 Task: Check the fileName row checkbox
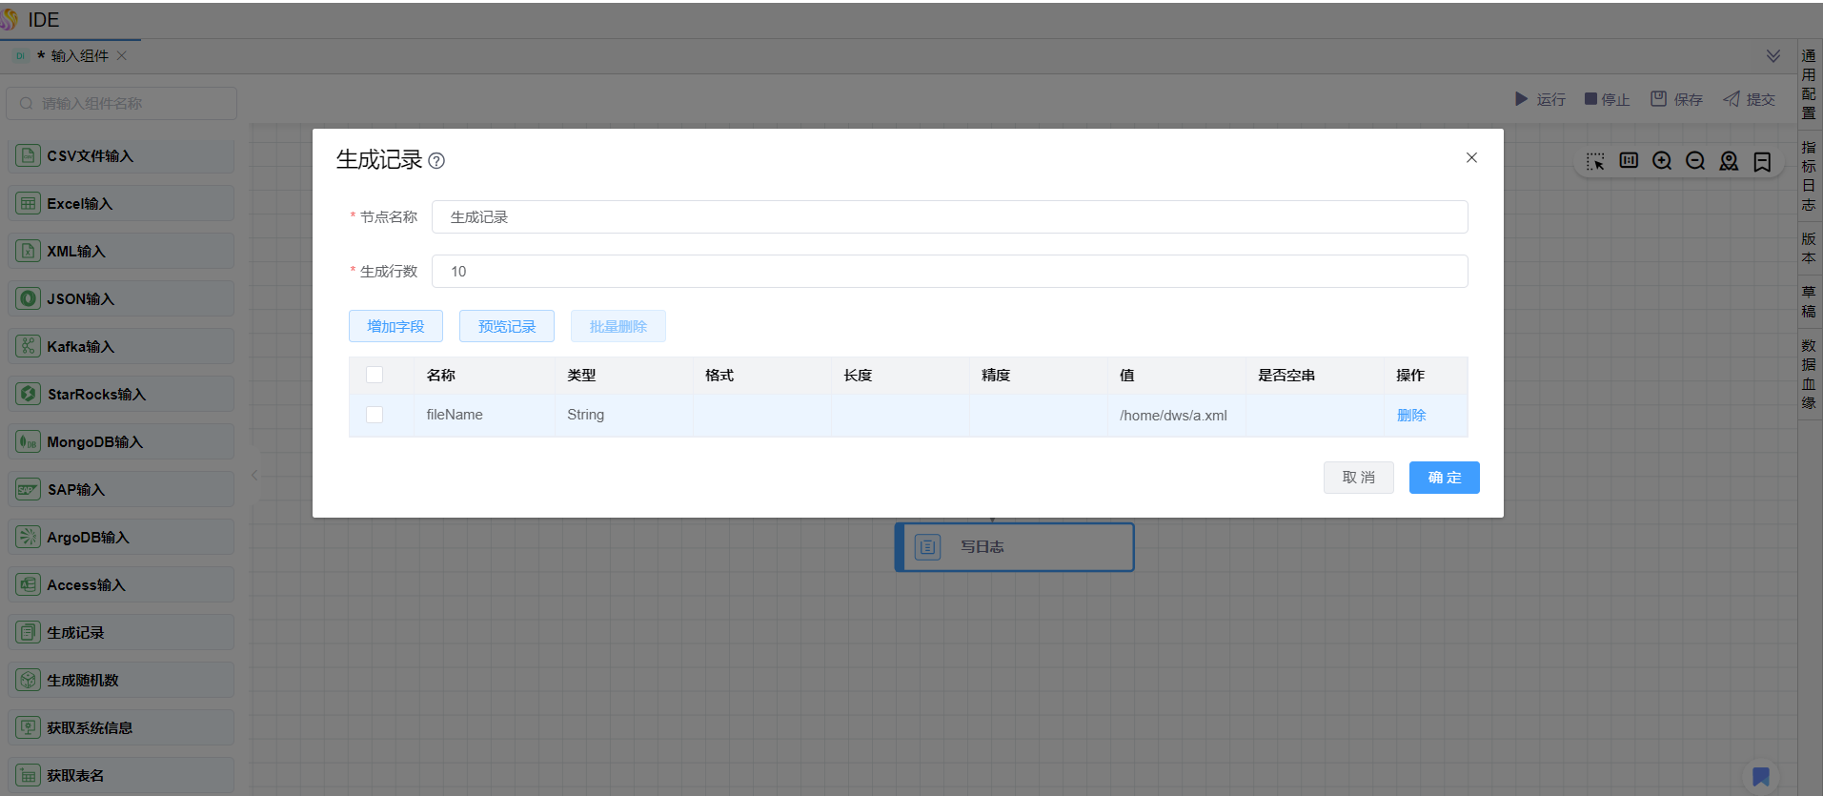coord(375,415)
